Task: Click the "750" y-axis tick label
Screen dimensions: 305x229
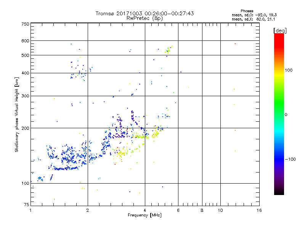Action: pyautogui.click(x=25, y=24)
